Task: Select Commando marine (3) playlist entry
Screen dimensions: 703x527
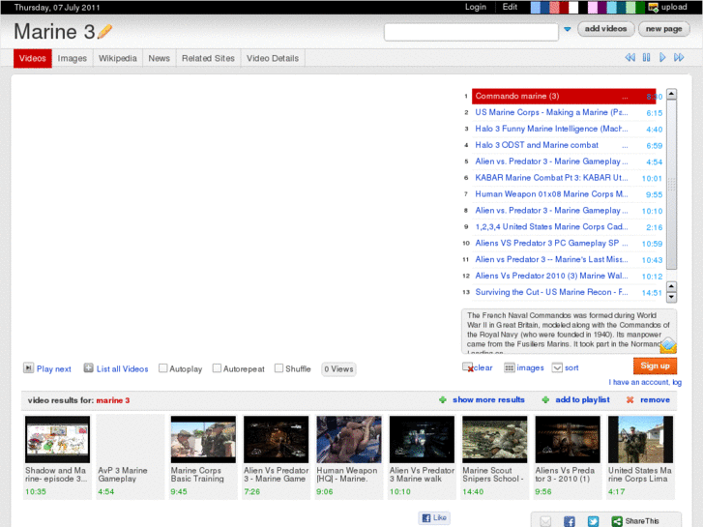Action: 564,96
